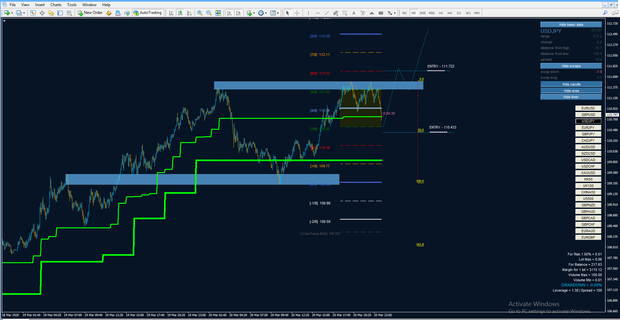Switch chart to M30 timeframe
Screen dimensions: 620x320
[x=432, y=13]
